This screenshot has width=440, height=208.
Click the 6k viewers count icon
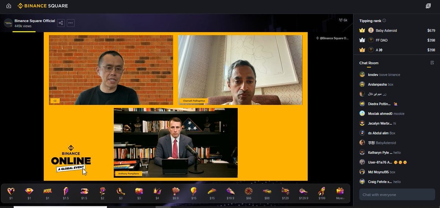(343, 20)
